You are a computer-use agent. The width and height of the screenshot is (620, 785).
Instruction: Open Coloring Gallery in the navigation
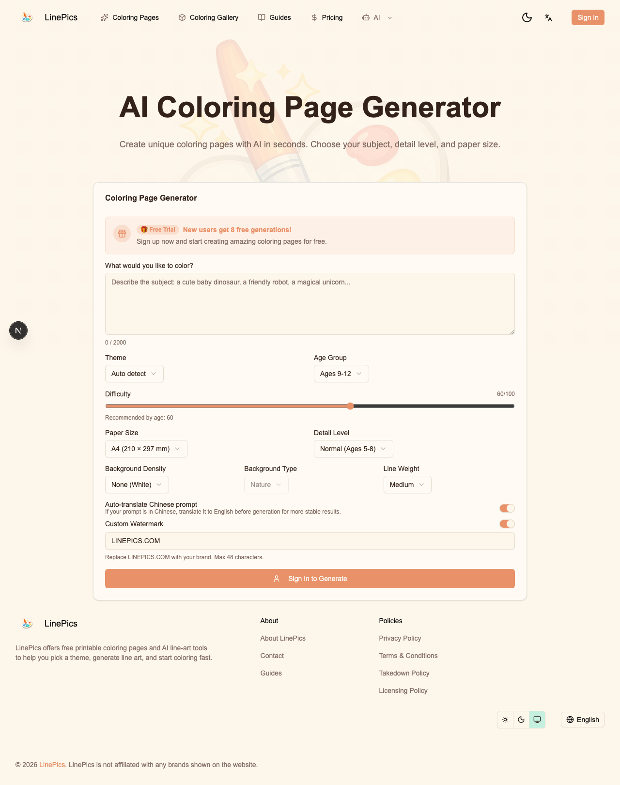pos(208,17)
